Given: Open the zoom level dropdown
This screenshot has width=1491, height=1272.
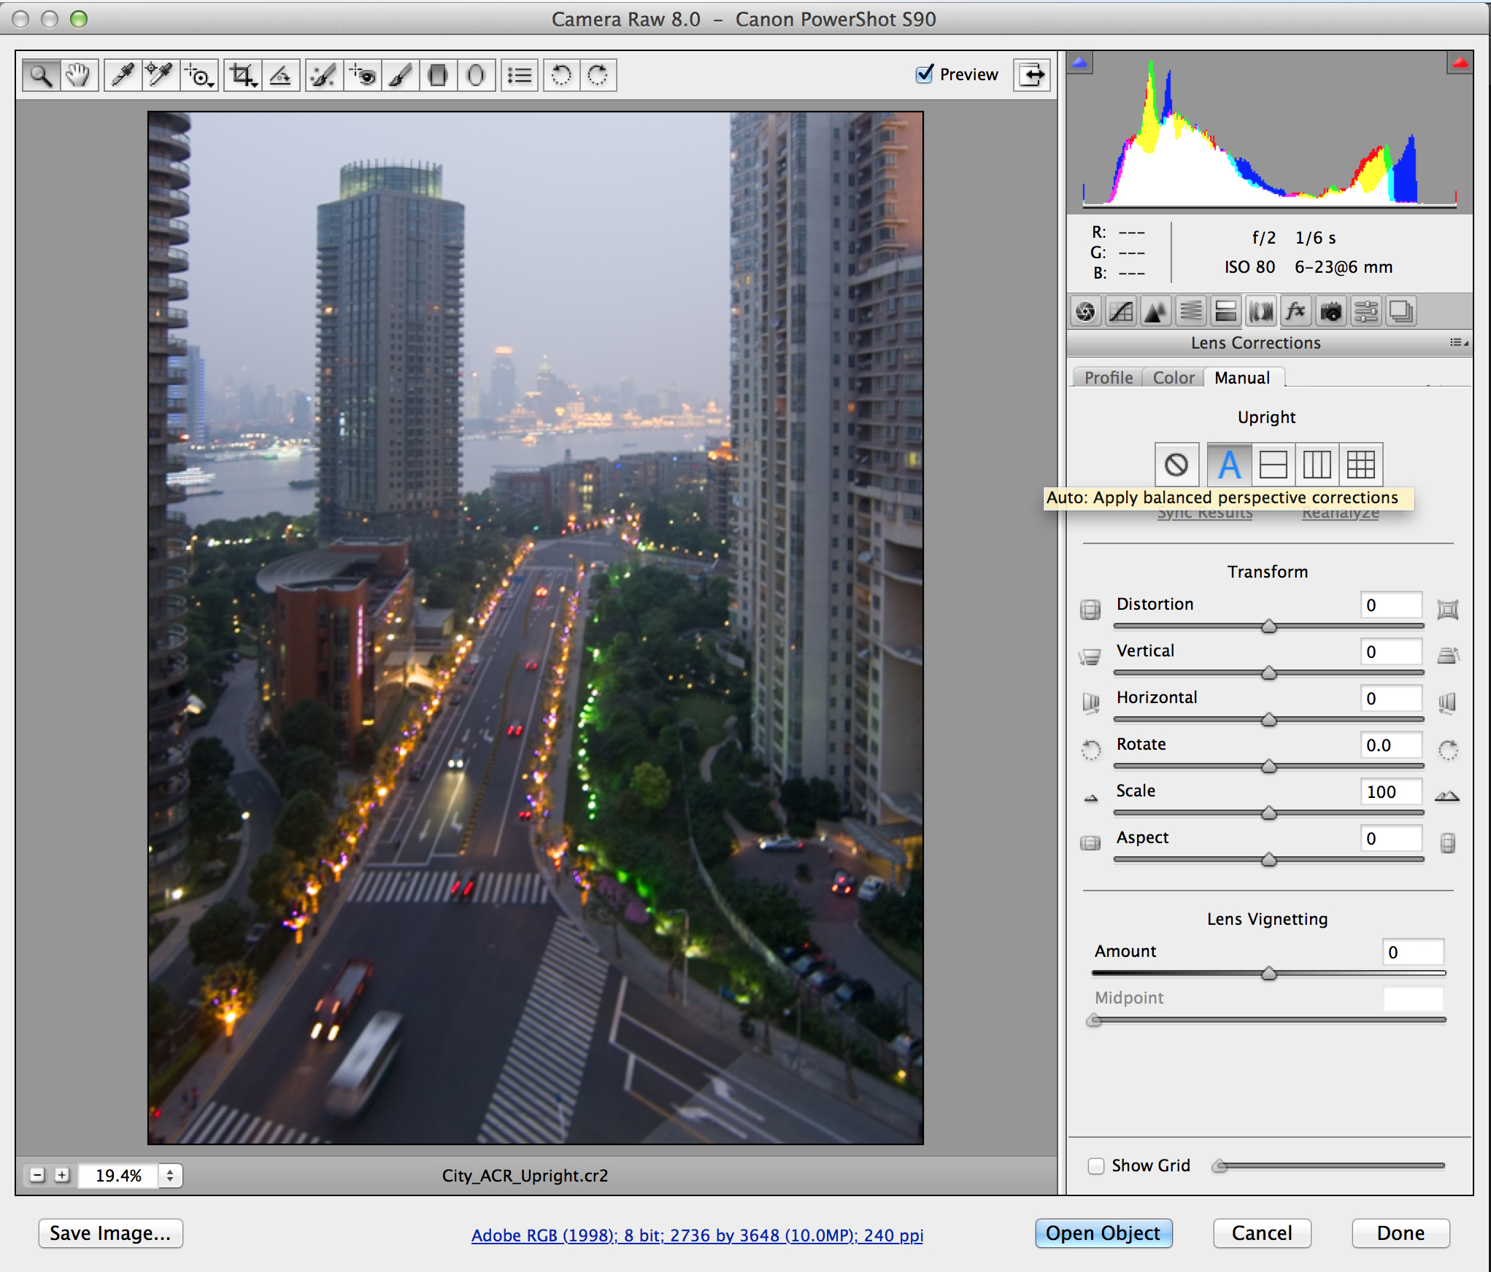Looking at the screenshot, I should 170,1175.
